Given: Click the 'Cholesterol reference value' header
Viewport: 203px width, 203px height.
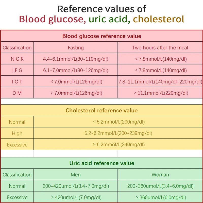Looking at the screenshot, I should [101, 111].
